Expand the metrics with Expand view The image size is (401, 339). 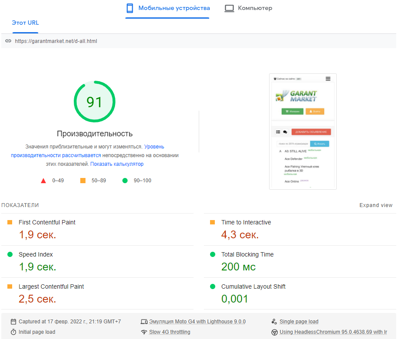tap(376, 205)
